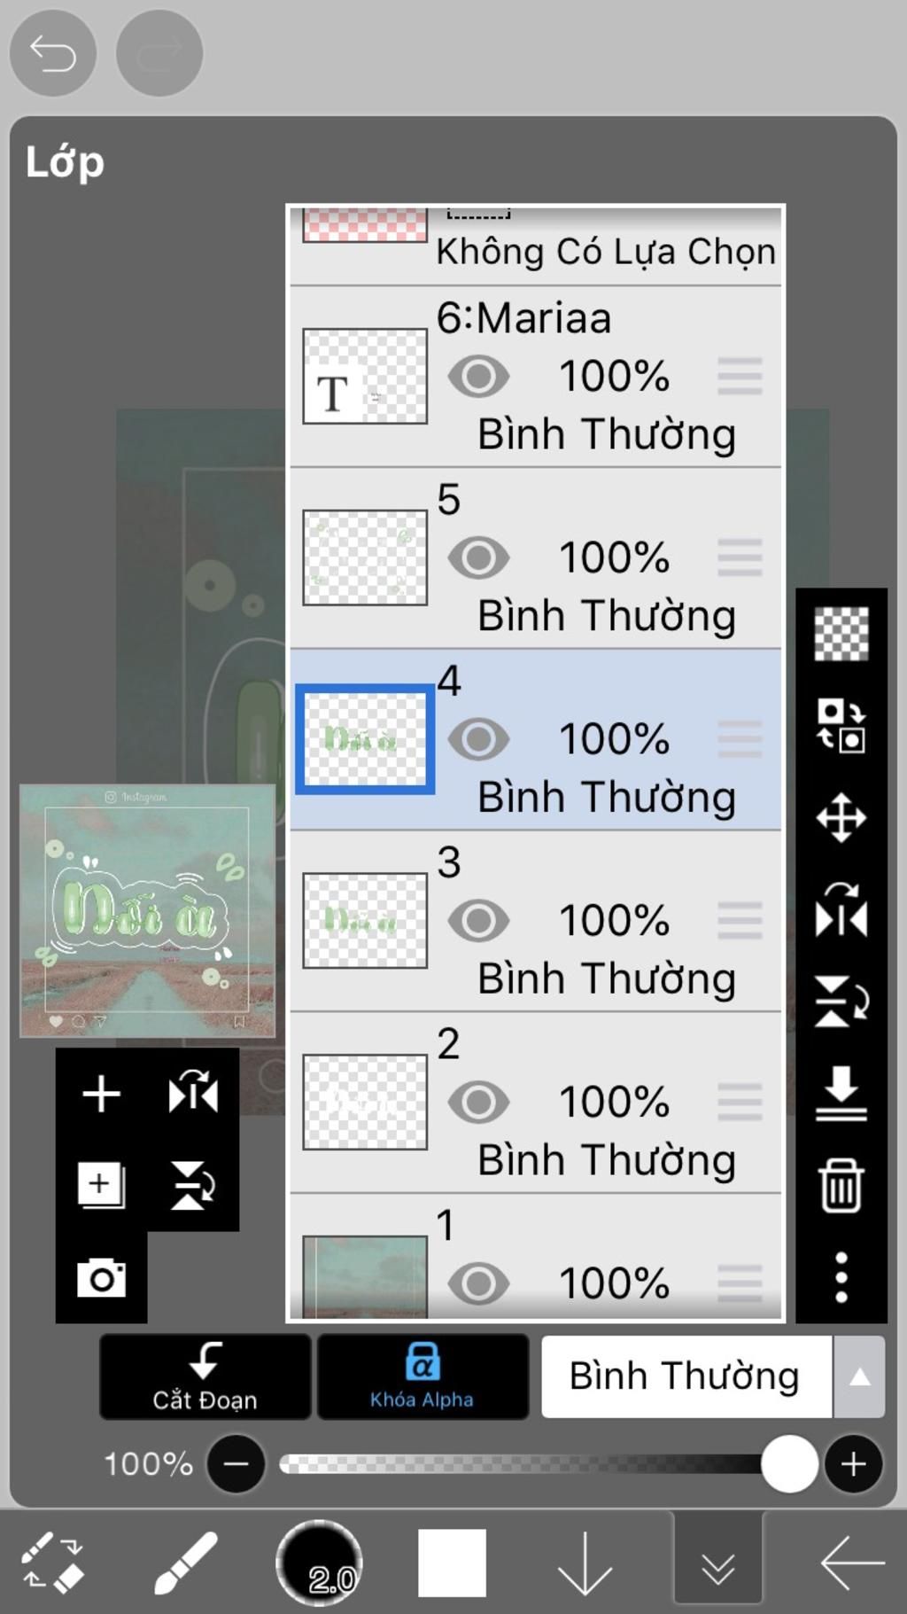Click the opacity slider handle
The width and height of the screenshot is (907, 1614).
[x=789, y=1463]
